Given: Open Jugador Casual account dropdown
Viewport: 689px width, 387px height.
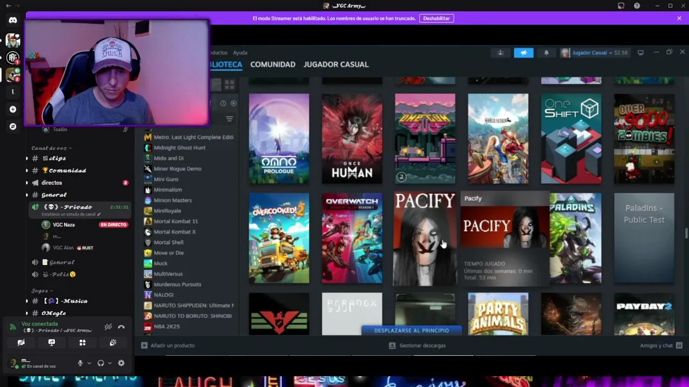Looking at the screenshot, I should pyautogui.click(x=594, y=53).
